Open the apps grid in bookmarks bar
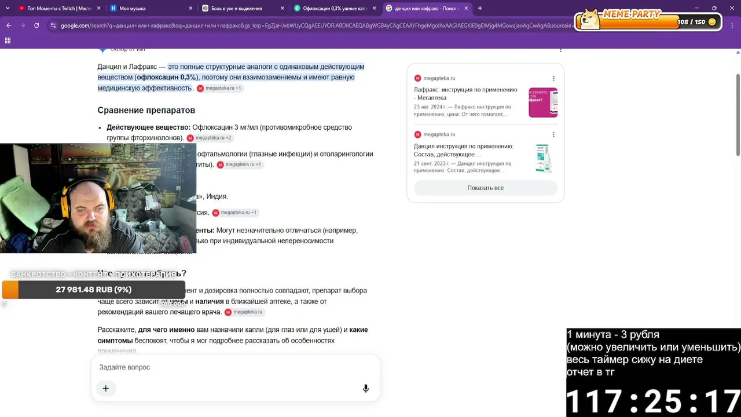The height and width of the screenshot is (417, 741). click(8, 41)
